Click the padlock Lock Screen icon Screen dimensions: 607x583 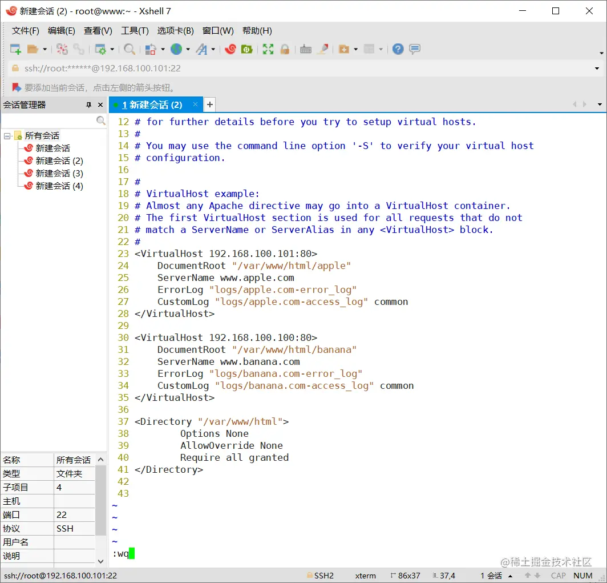tap(285, 49)
